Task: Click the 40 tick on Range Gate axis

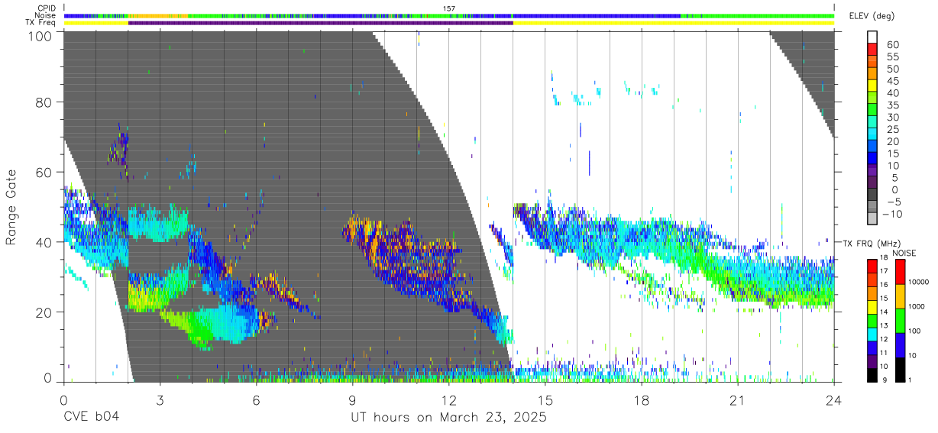Action: [x=44, y=242]
